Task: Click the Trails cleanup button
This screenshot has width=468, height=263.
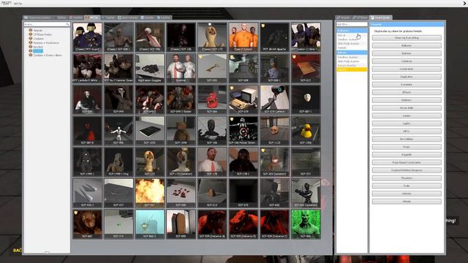Action: pyautogui.click(x=407, y=186)
